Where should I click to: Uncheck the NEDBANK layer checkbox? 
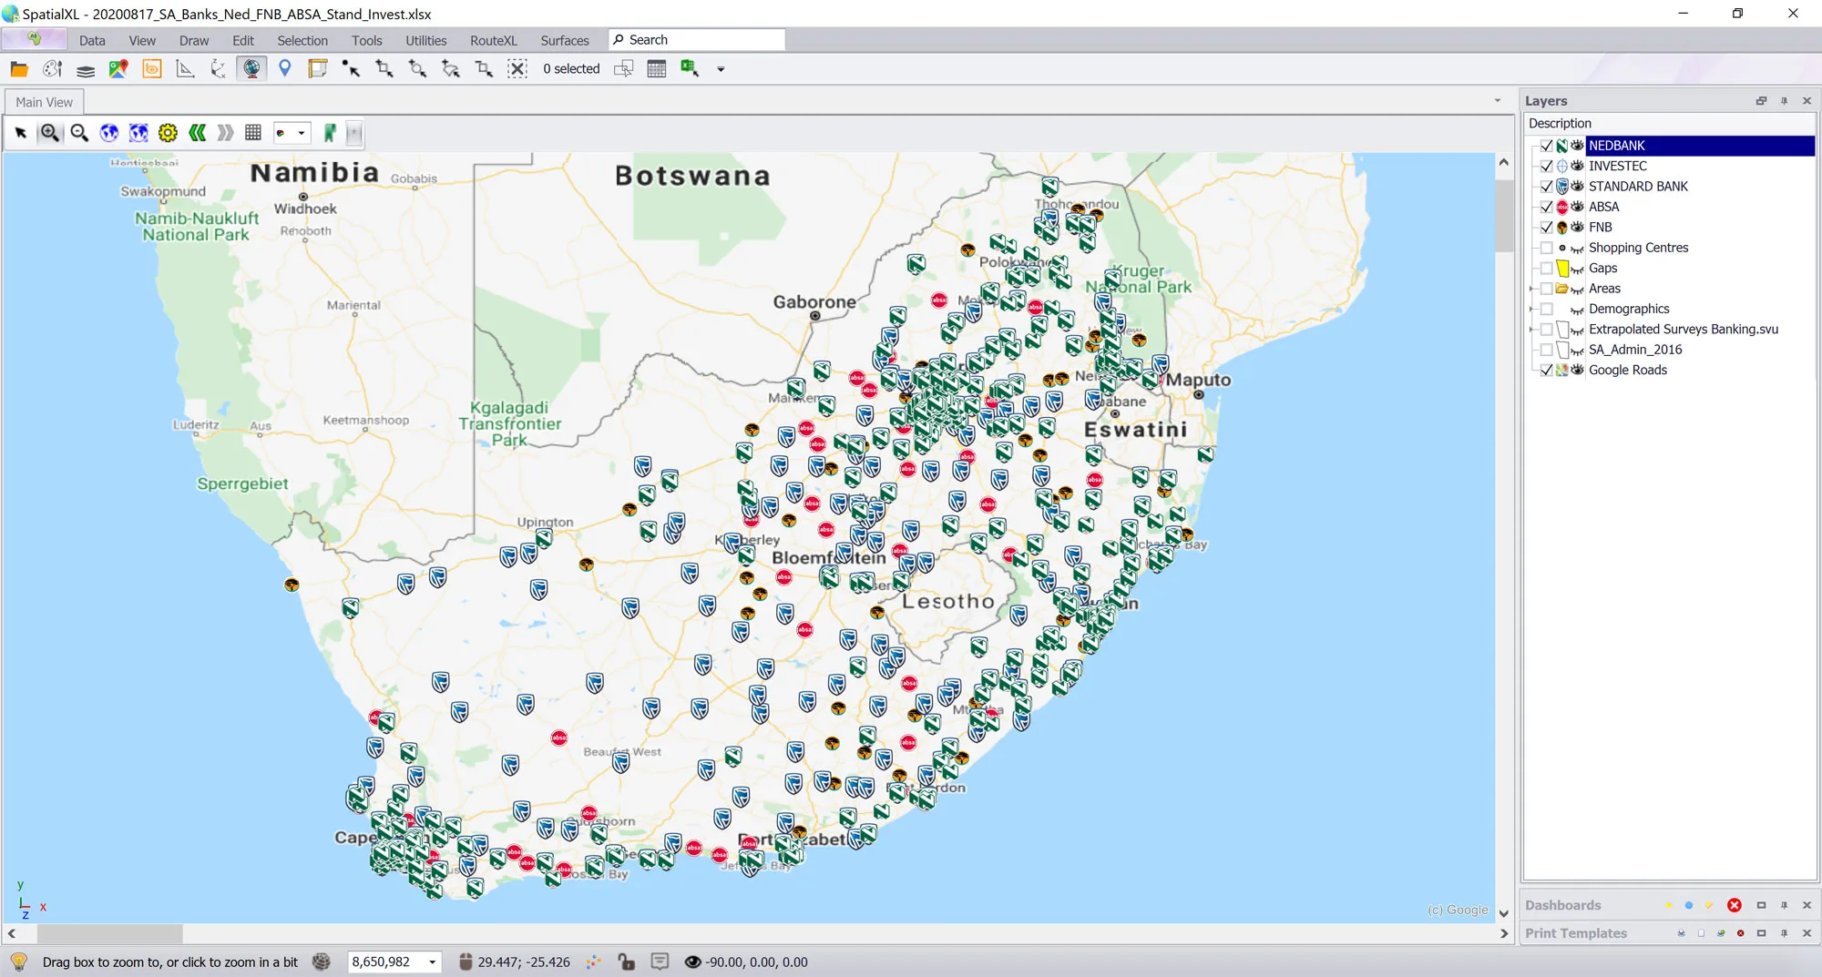[1547, 146]
